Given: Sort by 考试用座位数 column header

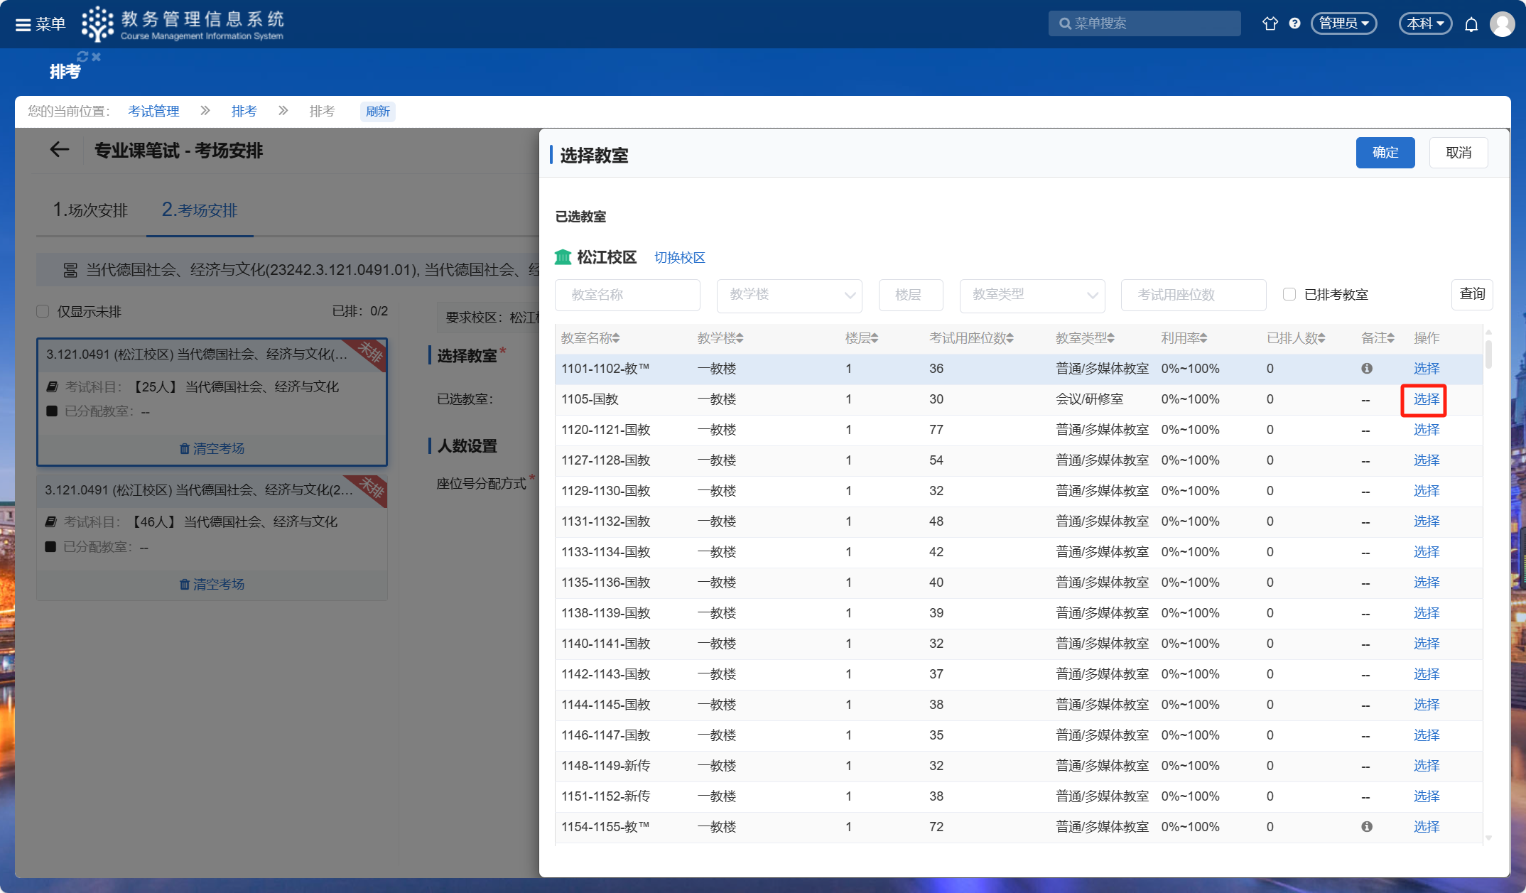Looking at the screenshot, I should pos(971,338).
